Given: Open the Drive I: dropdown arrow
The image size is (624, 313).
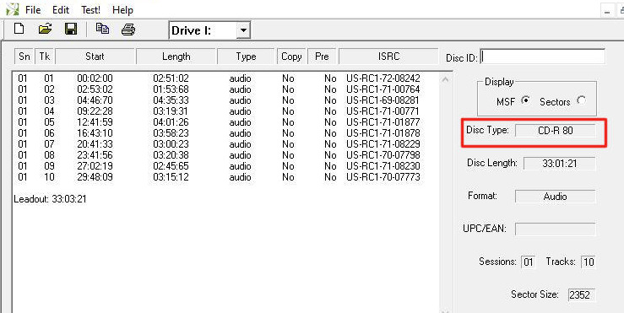Looking at the screenshot, I should [243, 30].
